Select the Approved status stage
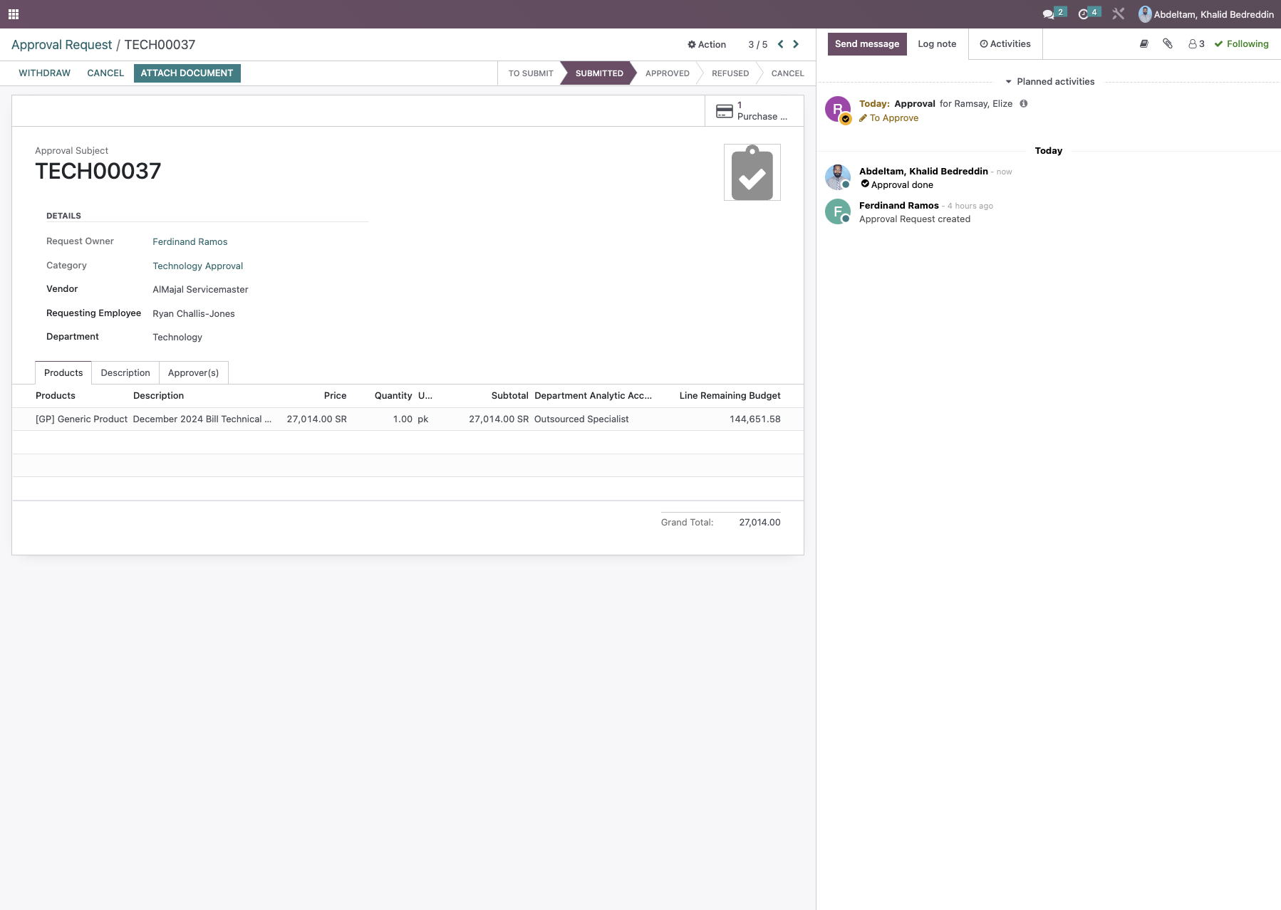The width and height of the screenshot is (1281, 910). pos(668,73)
